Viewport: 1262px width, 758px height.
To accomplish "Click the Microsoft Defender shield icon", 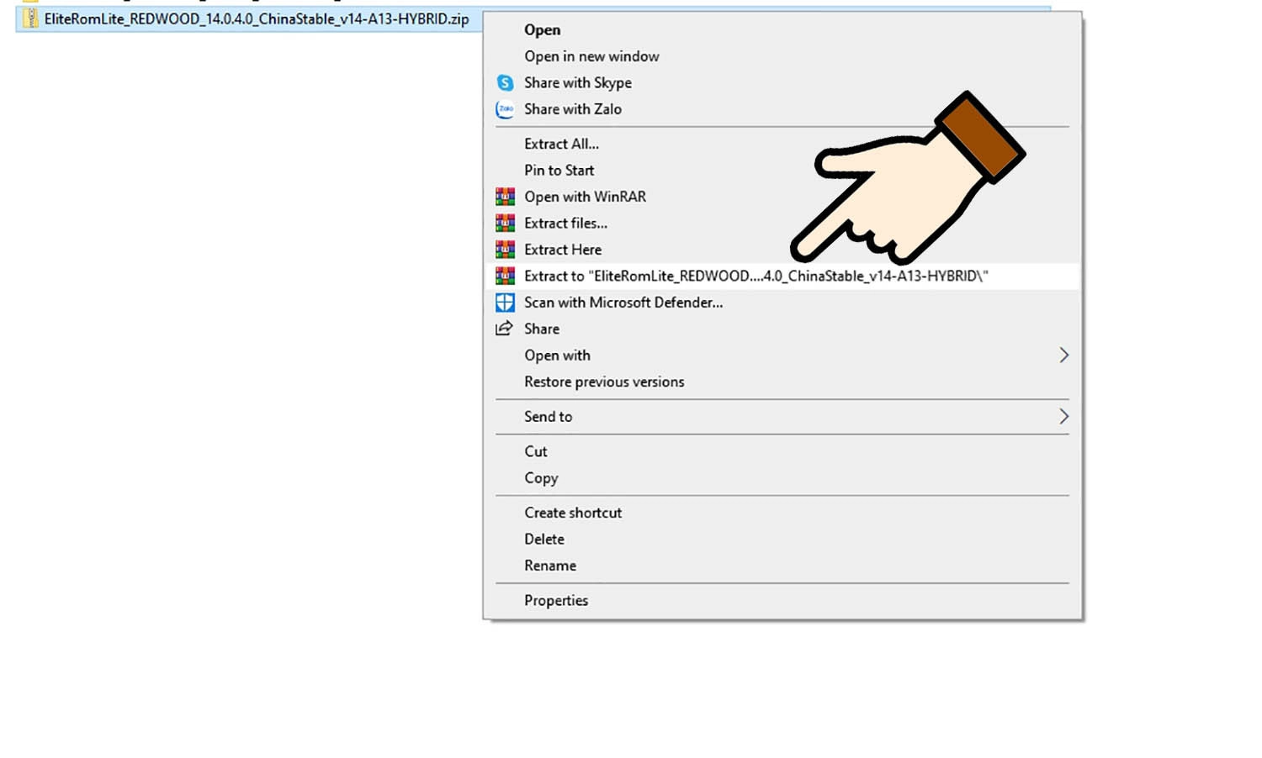I will point(505,303).
